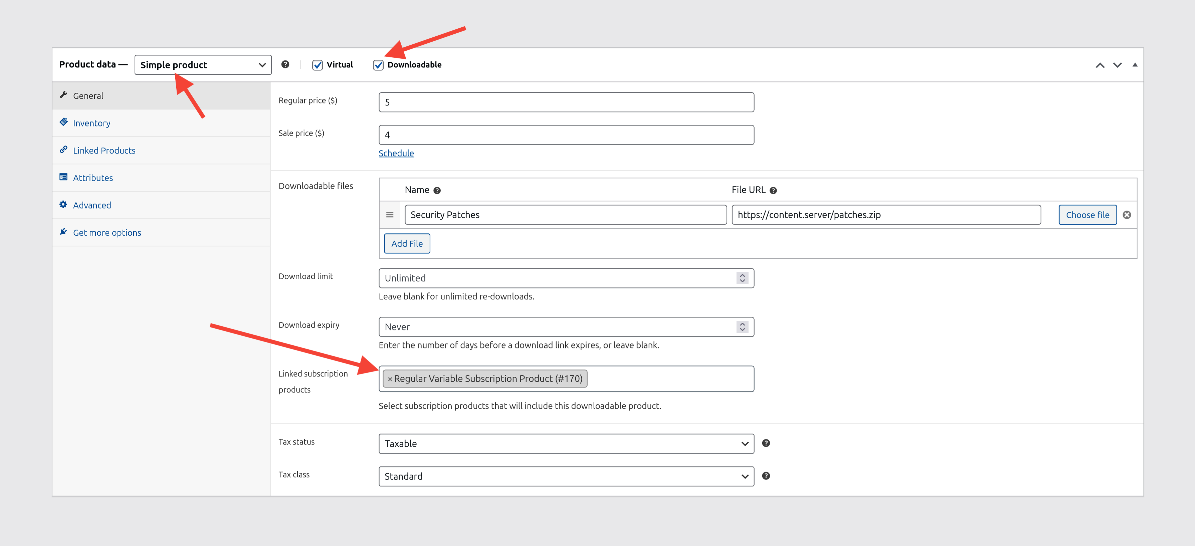Viewport: 1195px width, 546px height.
Task: Switch to the Inventory tab
Action: click(x=91, y=123)
